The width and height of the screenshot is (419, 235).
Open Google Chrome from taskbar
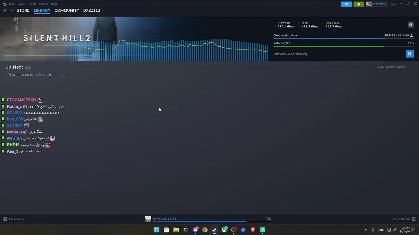click(205, 230)
